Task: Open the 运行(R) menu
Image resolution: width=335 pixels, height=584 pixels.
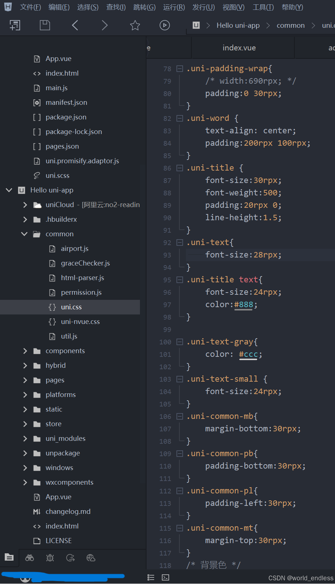Action: (174, 7)
